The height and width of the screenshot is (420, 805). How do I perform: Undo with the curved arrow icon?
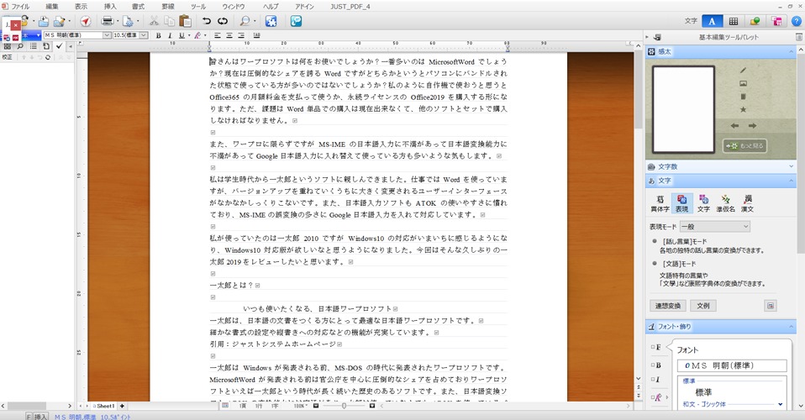pyautogui.click(x=207, y=21)
